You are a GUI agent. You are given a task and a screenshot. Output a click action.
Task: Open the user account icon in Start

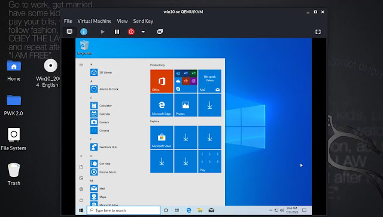click(x=81, y=156)
